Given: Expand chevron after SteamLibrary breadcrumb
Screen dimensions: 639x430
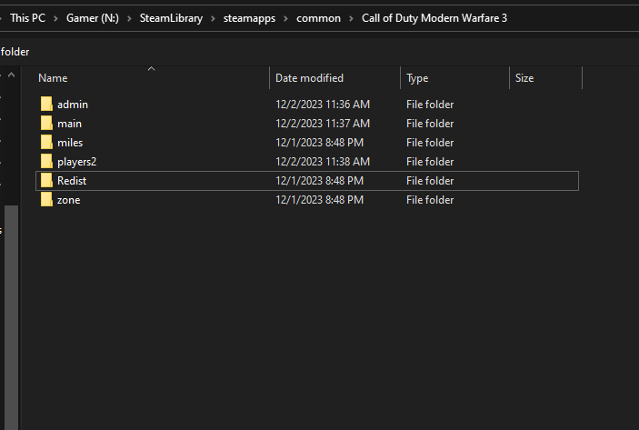Looking at the screenshot, I should 213,18.
